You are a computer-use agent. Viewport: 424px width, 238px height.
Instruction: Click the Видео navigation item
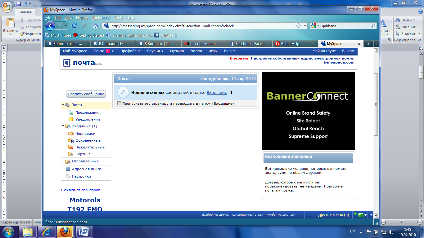pyautogui.click(x=196, y=51)
